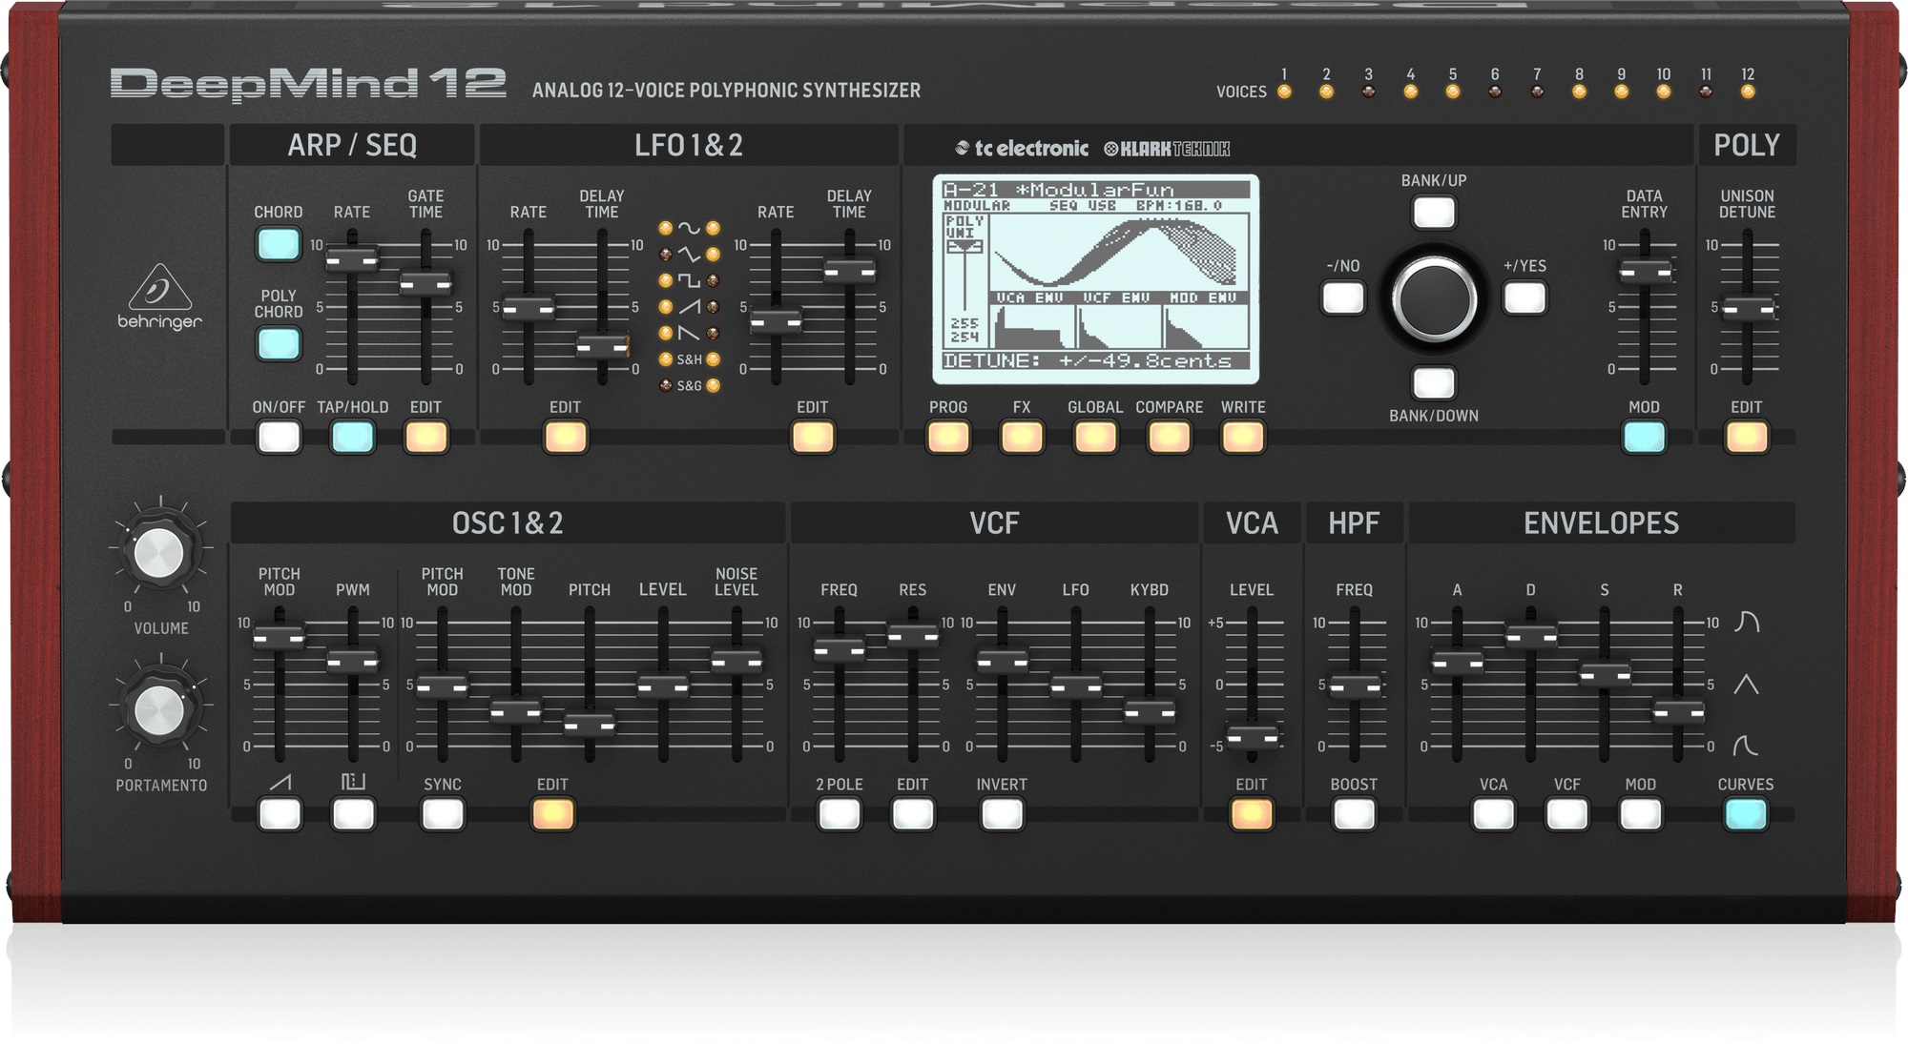Image resolution: width=1908 pixels, height=1044 pixels.
Task: Open the VCA EDIT menu button
Action: 1251,814
